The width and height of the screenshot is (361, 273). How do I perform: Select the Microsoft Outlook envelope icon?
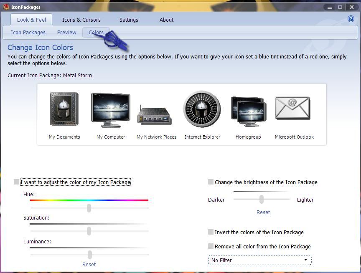(x=292, y=108)
